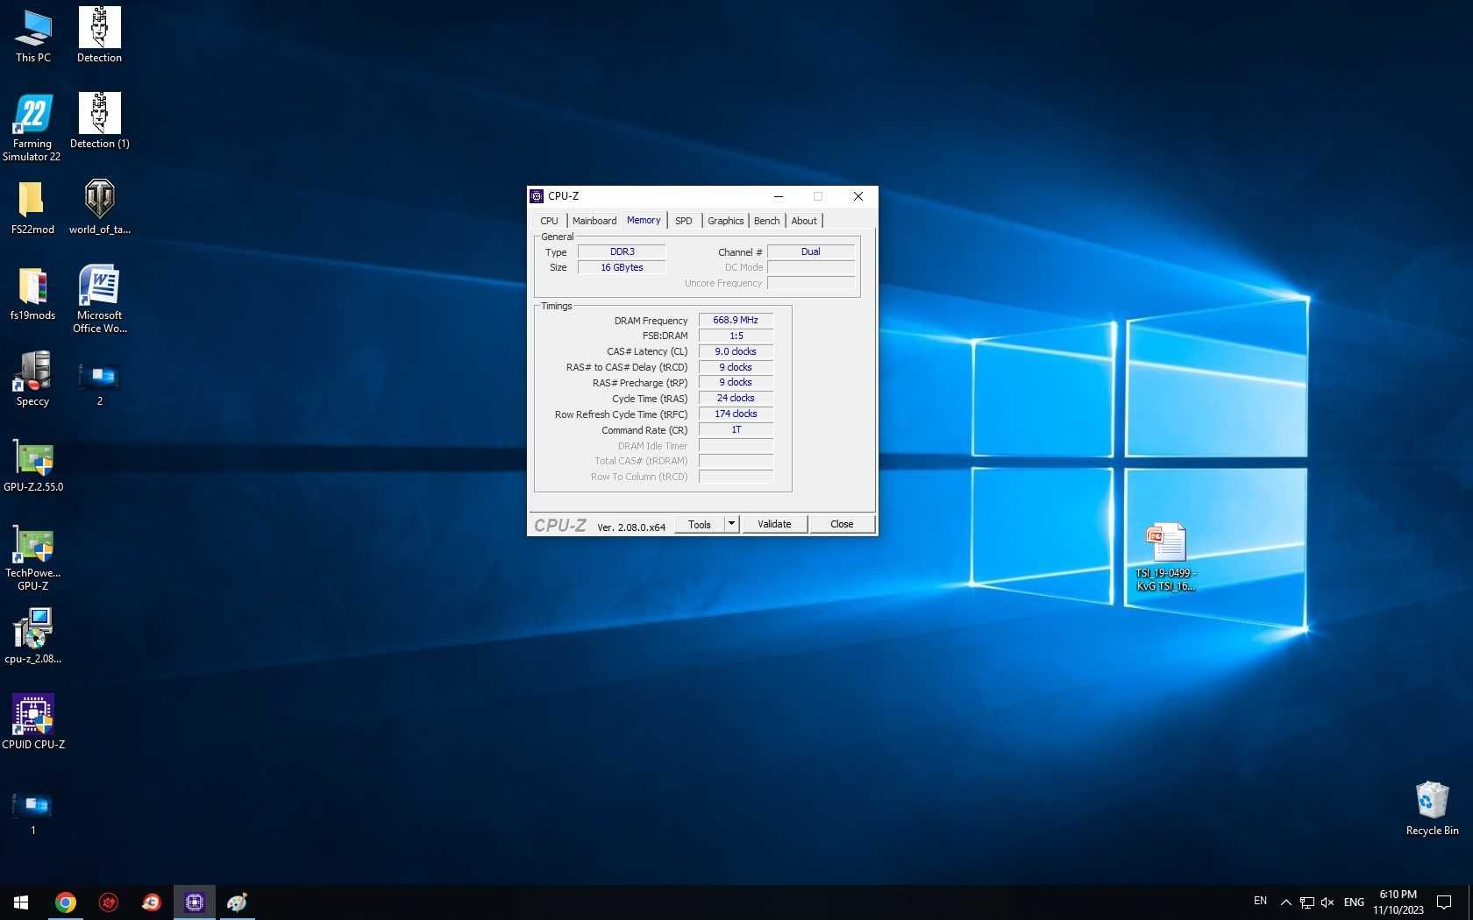Show hidden system tray icons
The width and height of the screenshot is (1473, 920).
(x=1285, y=902)
